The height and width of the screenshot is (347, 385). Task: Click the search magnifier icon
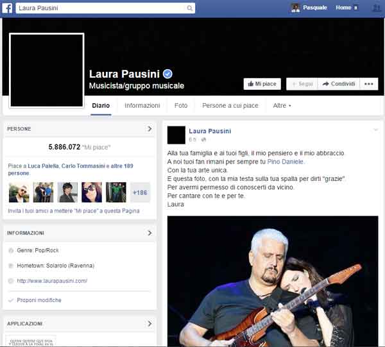click(x=189, y=8)
